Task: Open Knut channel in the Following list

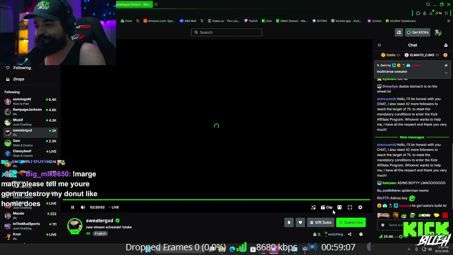Action: [30, 236]
